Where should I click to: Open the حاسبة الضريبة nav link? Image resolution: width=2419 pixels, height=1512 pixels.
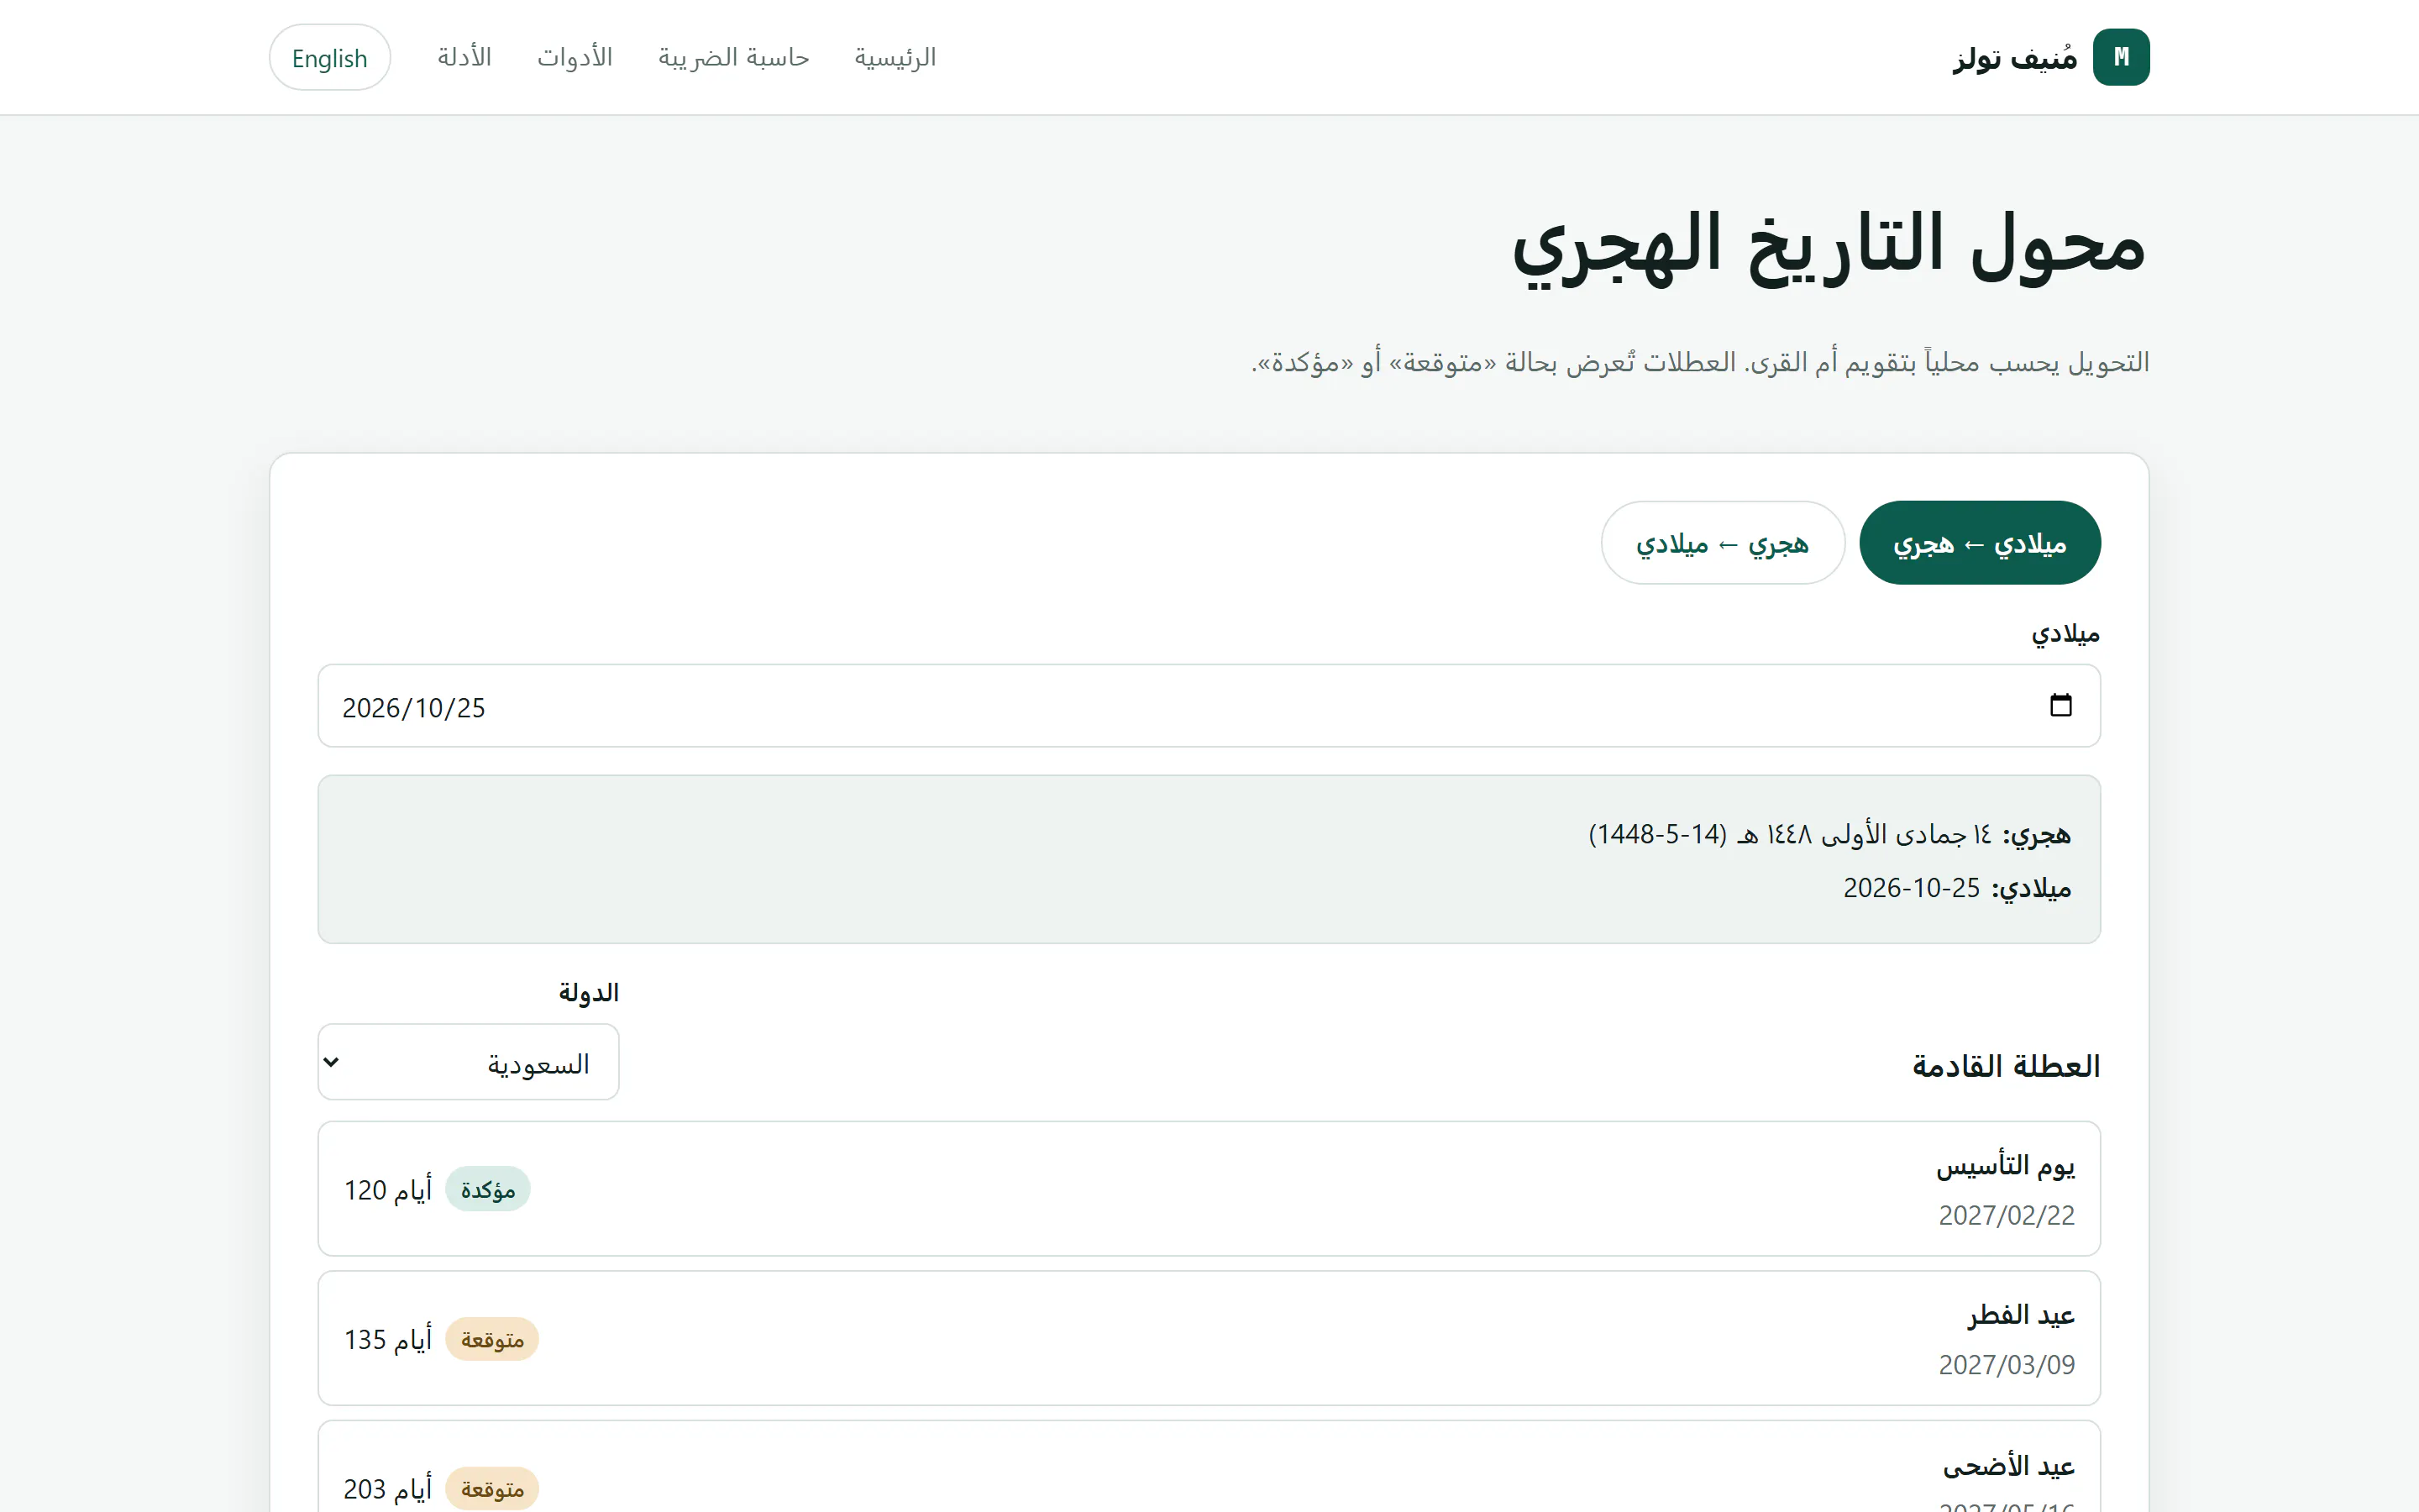pos(734,57)
